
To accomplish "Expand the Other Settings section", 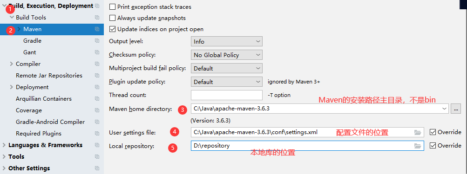I will coord(4,168).
